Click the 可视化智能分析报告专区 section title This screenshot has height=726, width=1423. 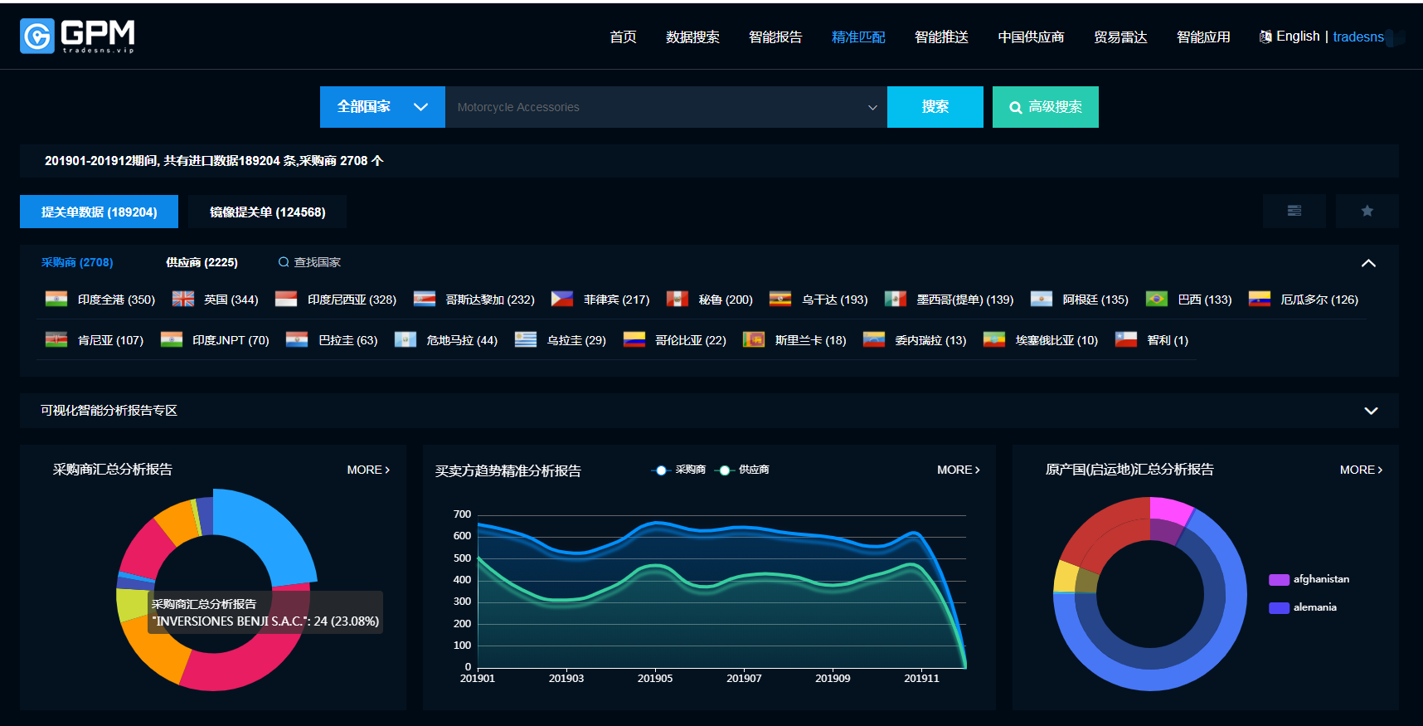pyautogui.click(x=109, y=411)
